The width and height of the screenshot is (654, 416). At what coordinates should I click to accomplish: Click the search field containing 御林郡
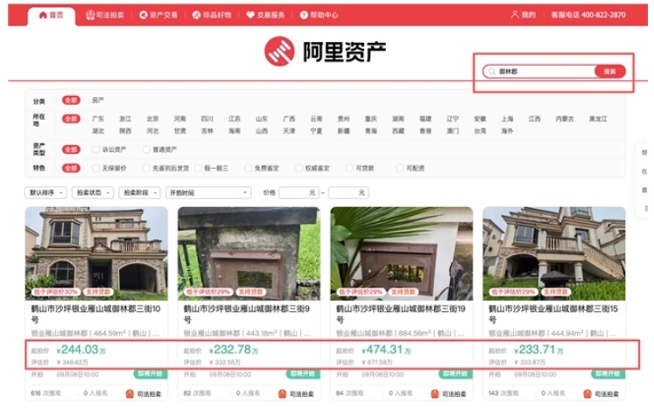tap(540, 72)
